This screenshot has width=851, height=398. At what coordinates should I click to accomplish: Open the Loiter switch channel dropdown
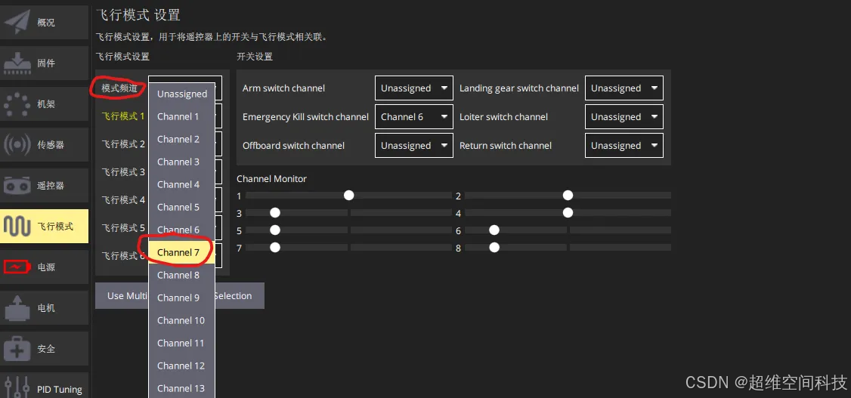point(624,116)
